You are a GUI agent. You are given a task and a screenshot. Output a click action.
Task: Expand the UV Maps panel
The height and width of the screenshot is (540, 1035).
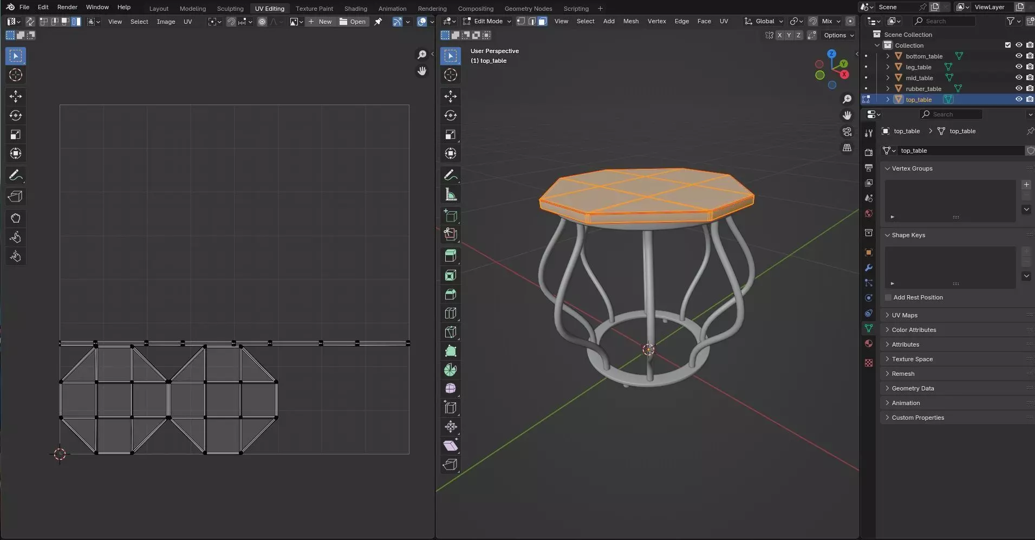tap(904, 315)
